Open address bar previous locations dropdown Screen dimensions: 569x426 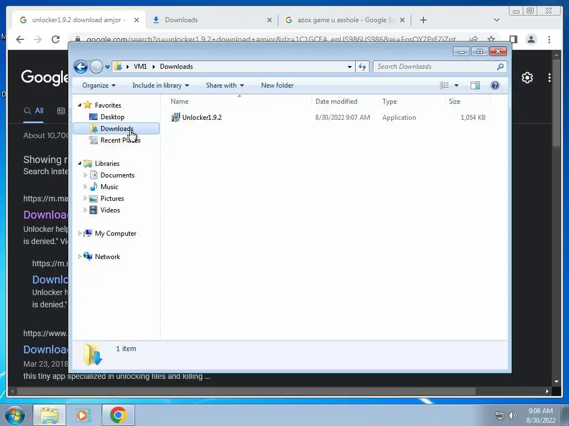[350, 67]
